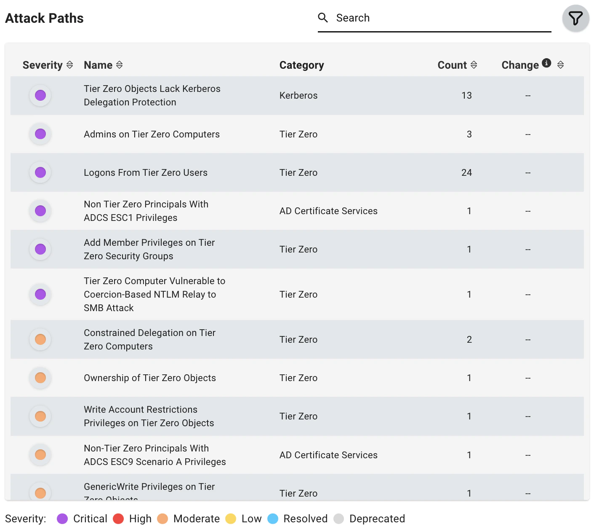Click the severity icon on Ownership of Tier Zero Objects
Image resolution: width=594 pixels, height=532 pixels.
[x=40, y=378]
